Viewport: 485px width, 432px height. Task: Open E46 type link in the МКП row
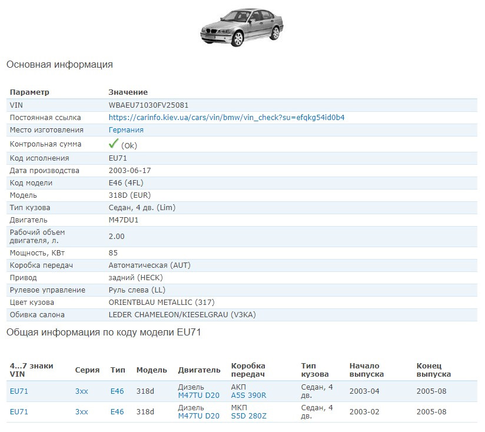pyautogui.click(x=117, y=412)
